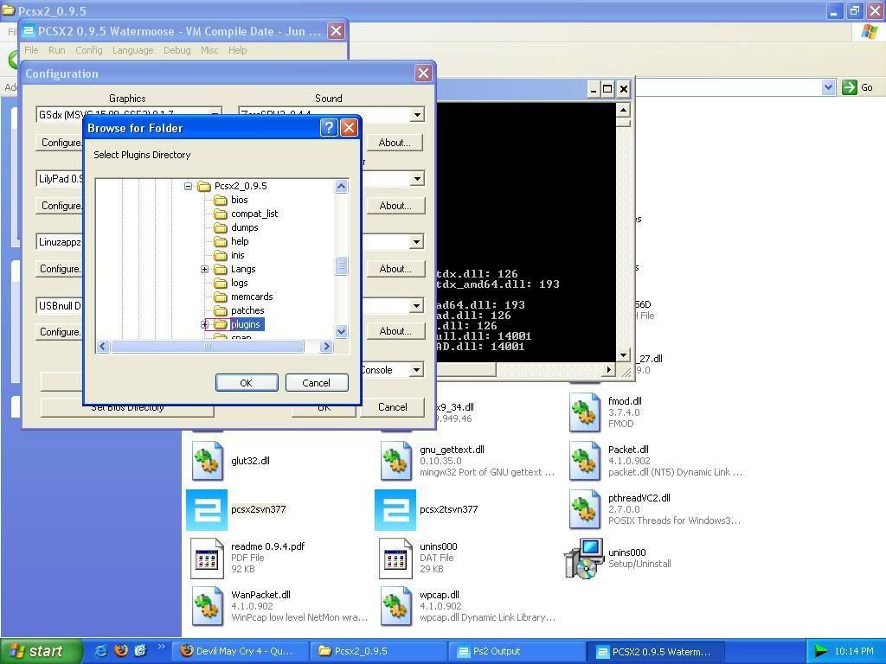Viewport: 886px width, 664px height.
Task: Select wpcap.dll file icon
Action: point(395,606)
